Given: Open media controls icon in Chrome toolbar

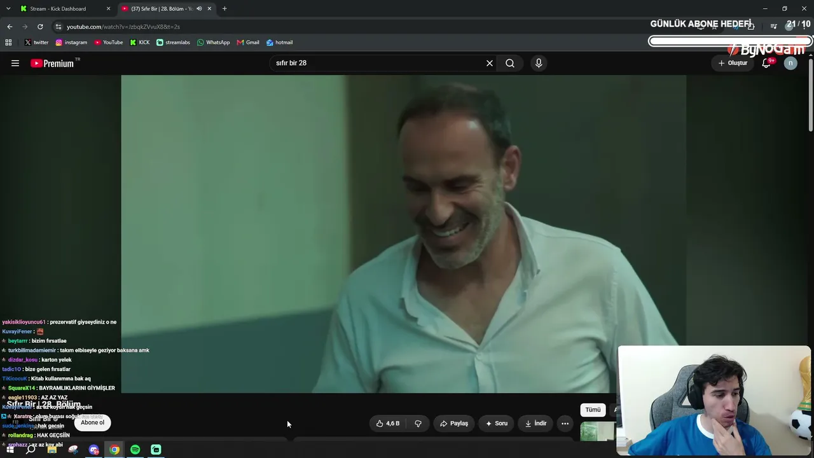Looking at the screenshot, I should coord(773,27).
